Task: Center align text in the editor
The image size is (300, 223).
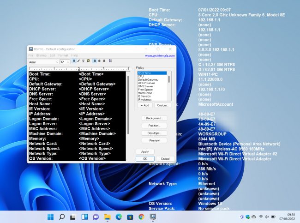Action: (99, 61)
